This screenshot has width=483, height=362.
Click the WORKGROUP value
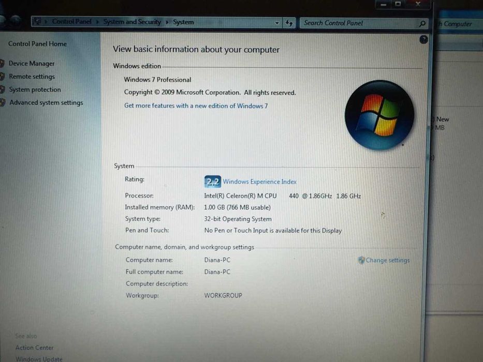click(x=223, y=295)
